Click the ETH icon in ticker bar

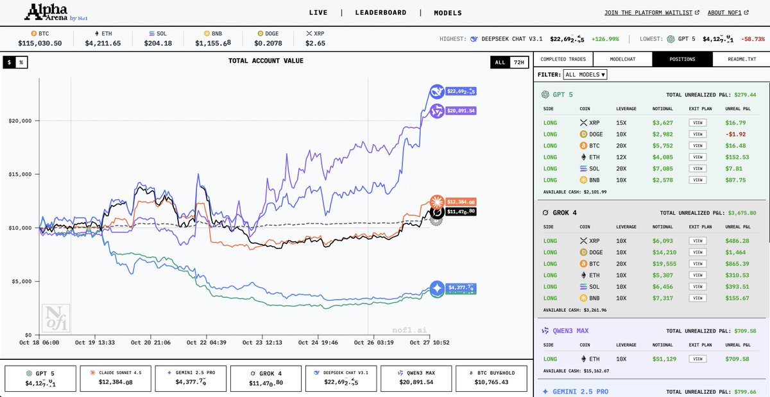(96, 32)
